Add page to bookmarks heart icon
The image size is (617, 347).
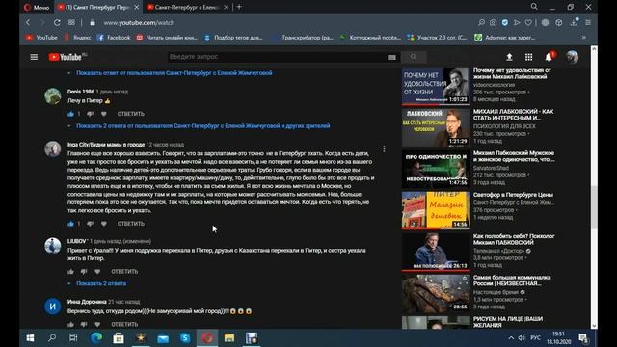tap(528, 23)
